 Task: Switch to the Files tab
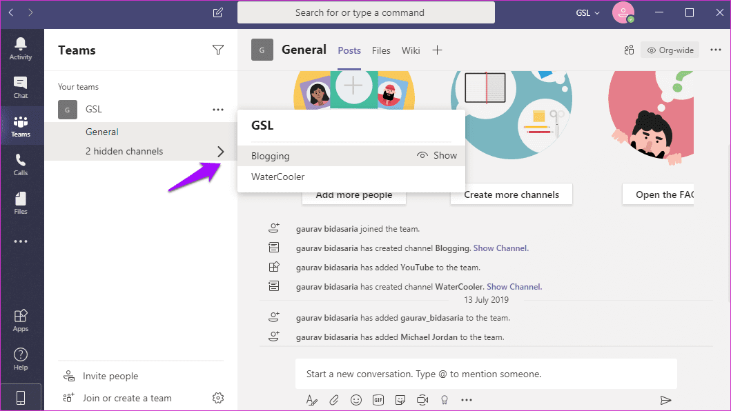coord(381,50)
